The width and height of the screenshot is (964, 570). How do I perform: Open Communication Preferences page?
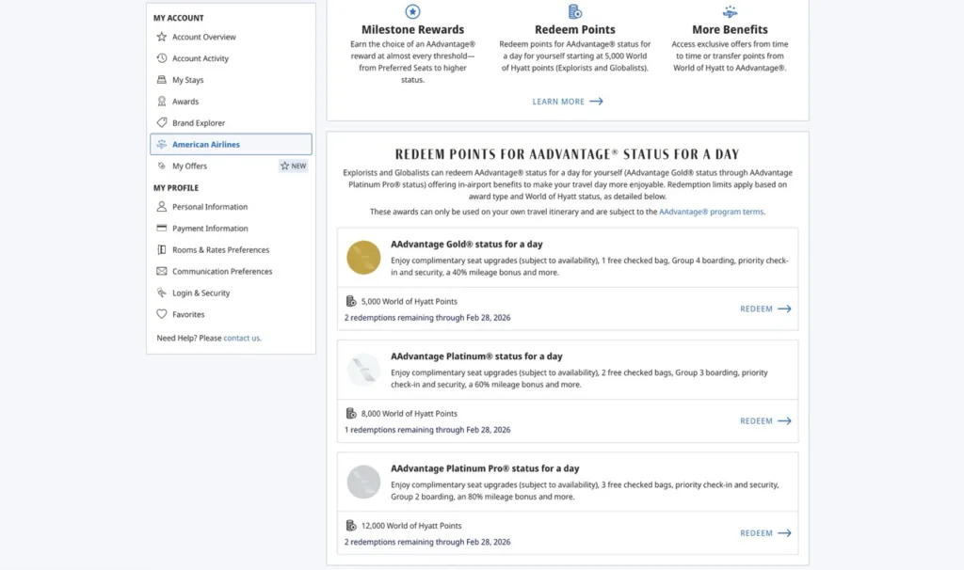click(222, 272)
